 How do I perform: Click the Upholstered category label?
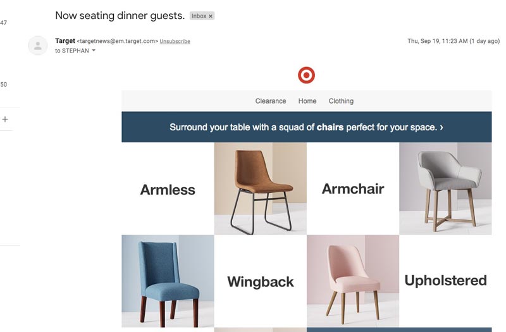[445, 281]
